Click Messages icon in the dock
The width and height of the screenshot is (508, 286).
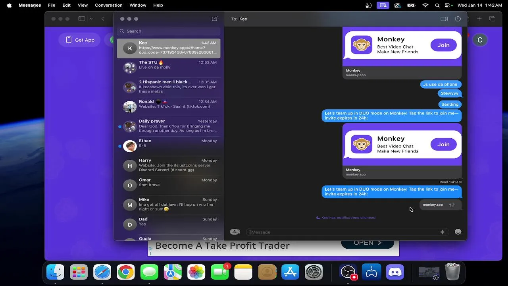[x=149, y=272]
